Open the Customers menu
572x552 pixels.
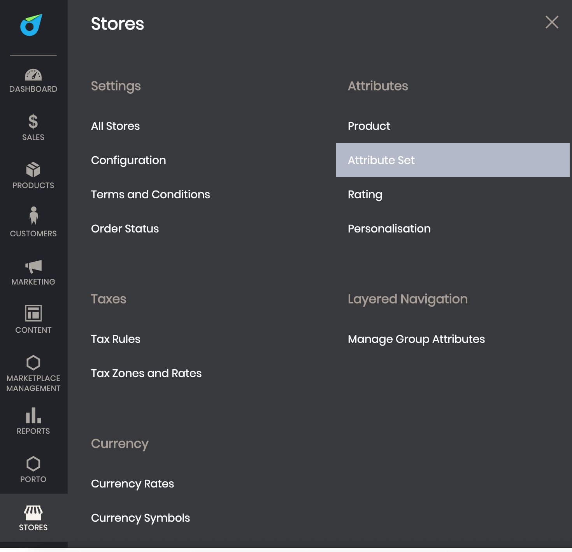(x=33, y=222)
